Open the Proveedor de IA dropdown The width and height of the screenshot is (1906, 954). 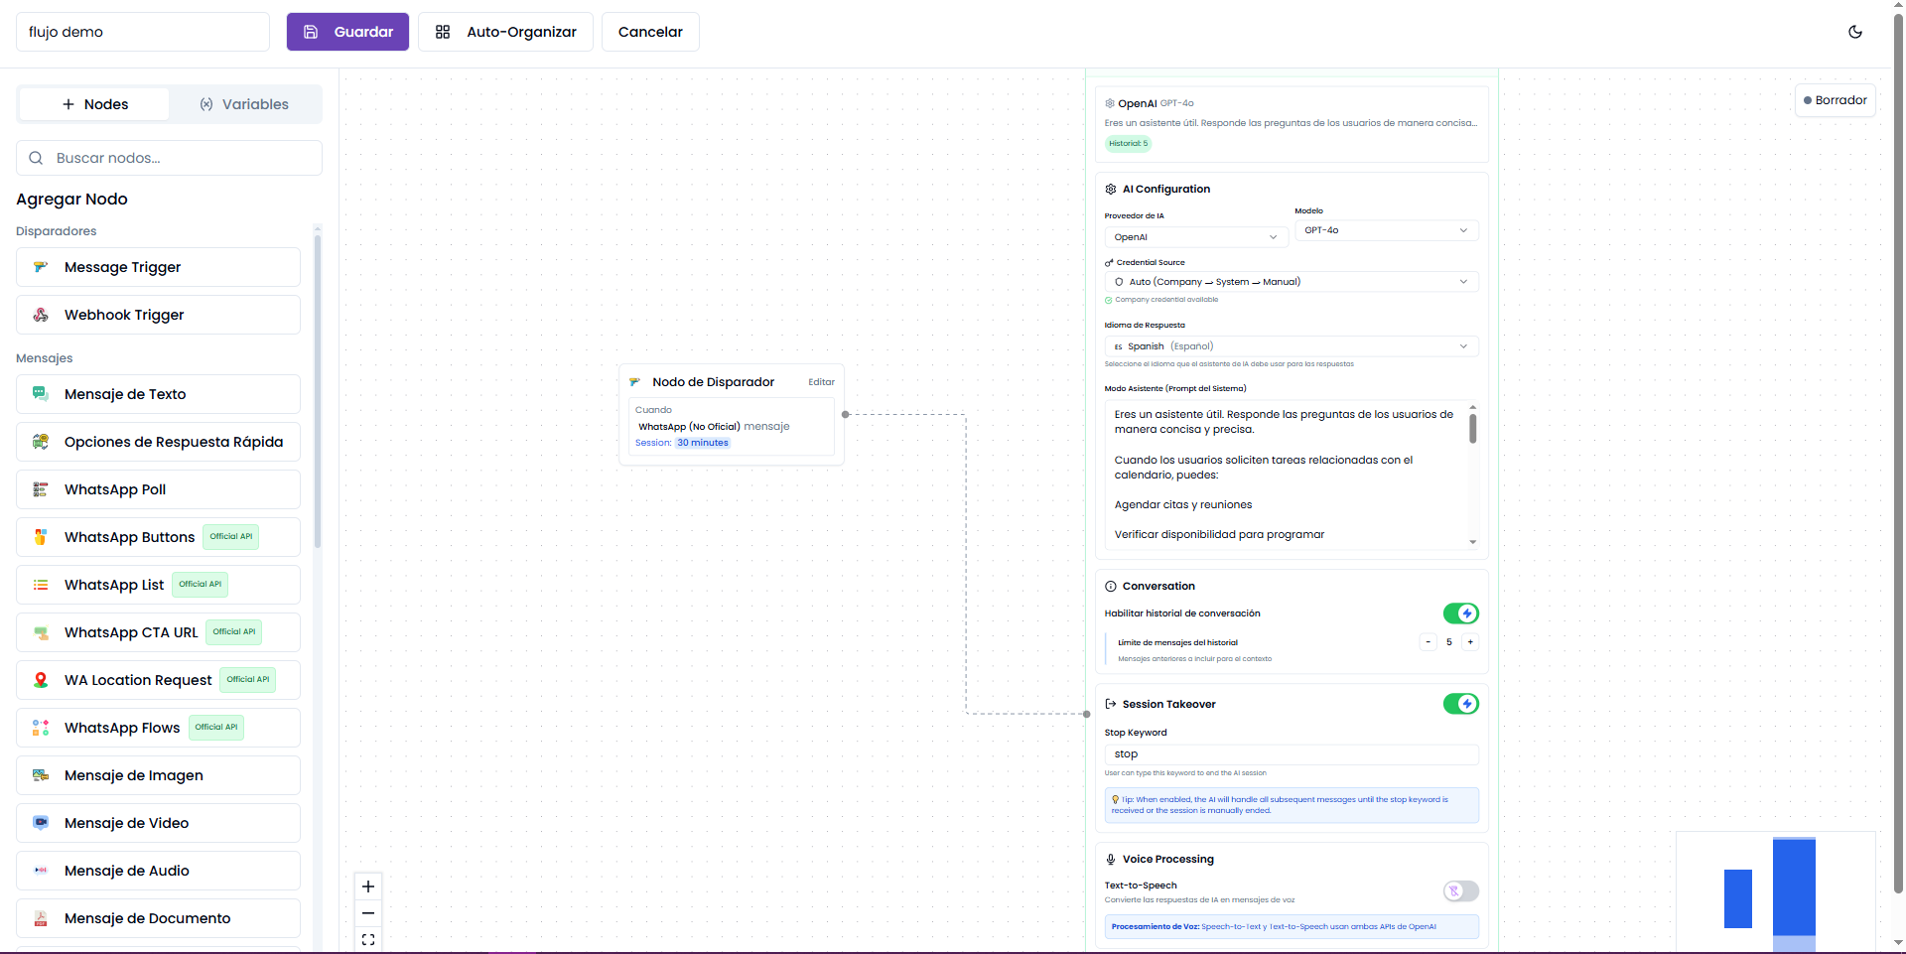tap(1195, 237)
